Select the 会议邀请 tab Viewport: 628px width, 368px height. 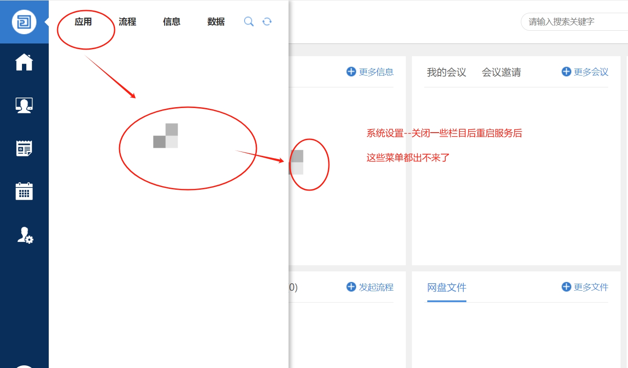(x=502, y=72)
